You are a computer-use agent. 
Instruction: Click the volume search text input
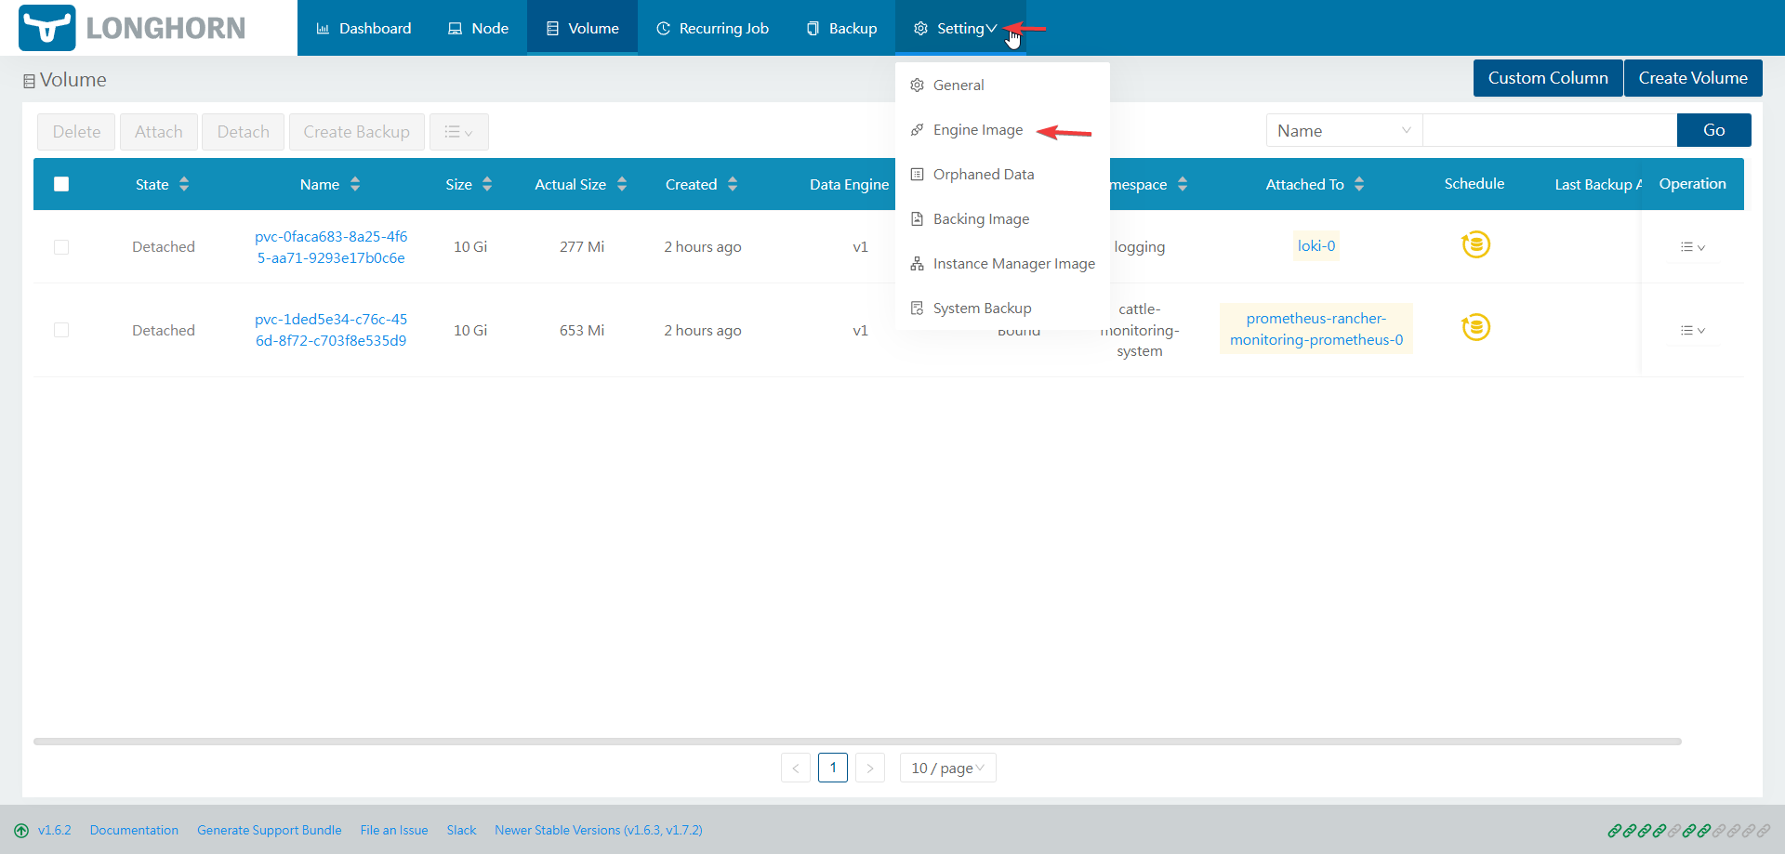[1549, 131]
